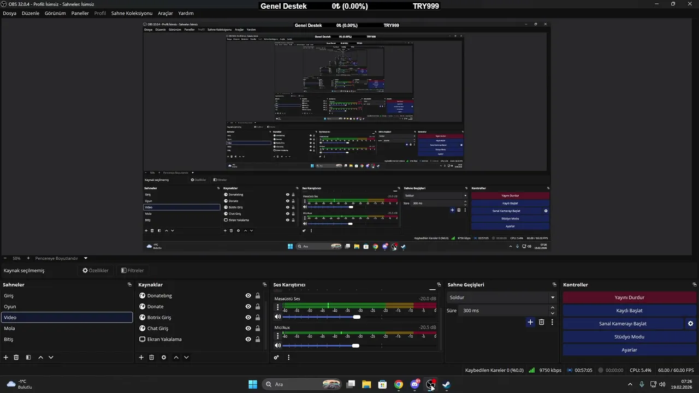Open OBS Studio from the taskbar
Viewport: 699px width, 393px height.
click(431, 384)
